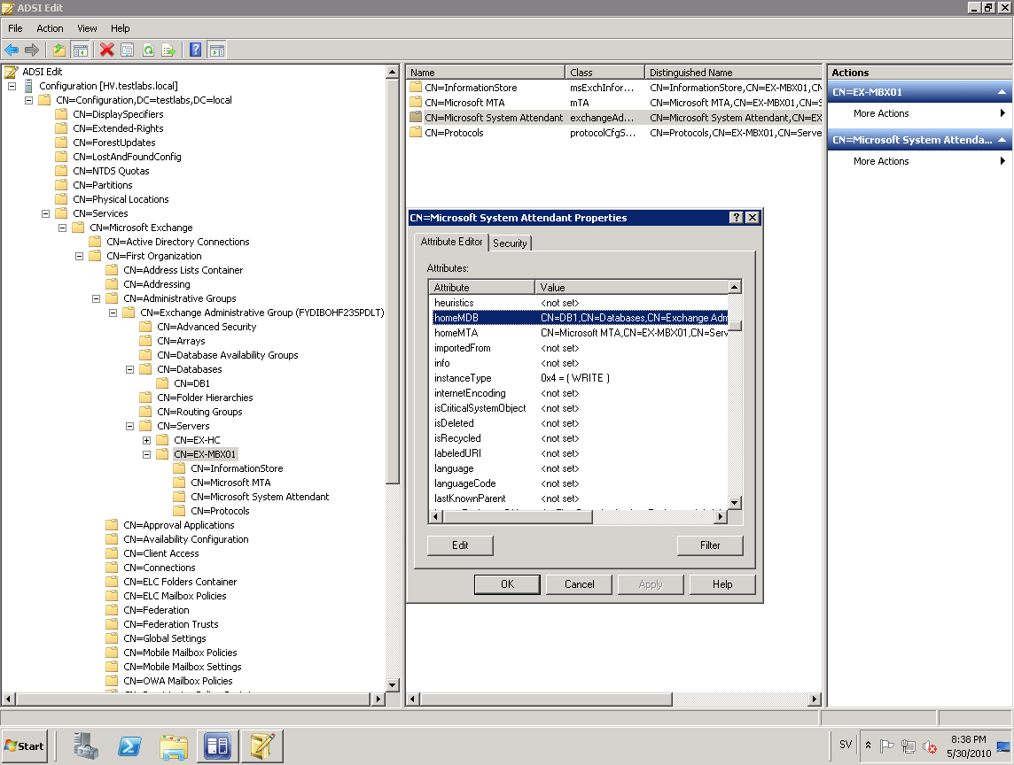Refresh the view with green arrow icon
The width and height of the screenshot is (1014, 765).
[148, 50]
